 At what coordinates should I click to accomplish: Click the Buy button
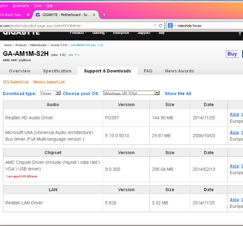pyautogui.click(x=232, y=54)
